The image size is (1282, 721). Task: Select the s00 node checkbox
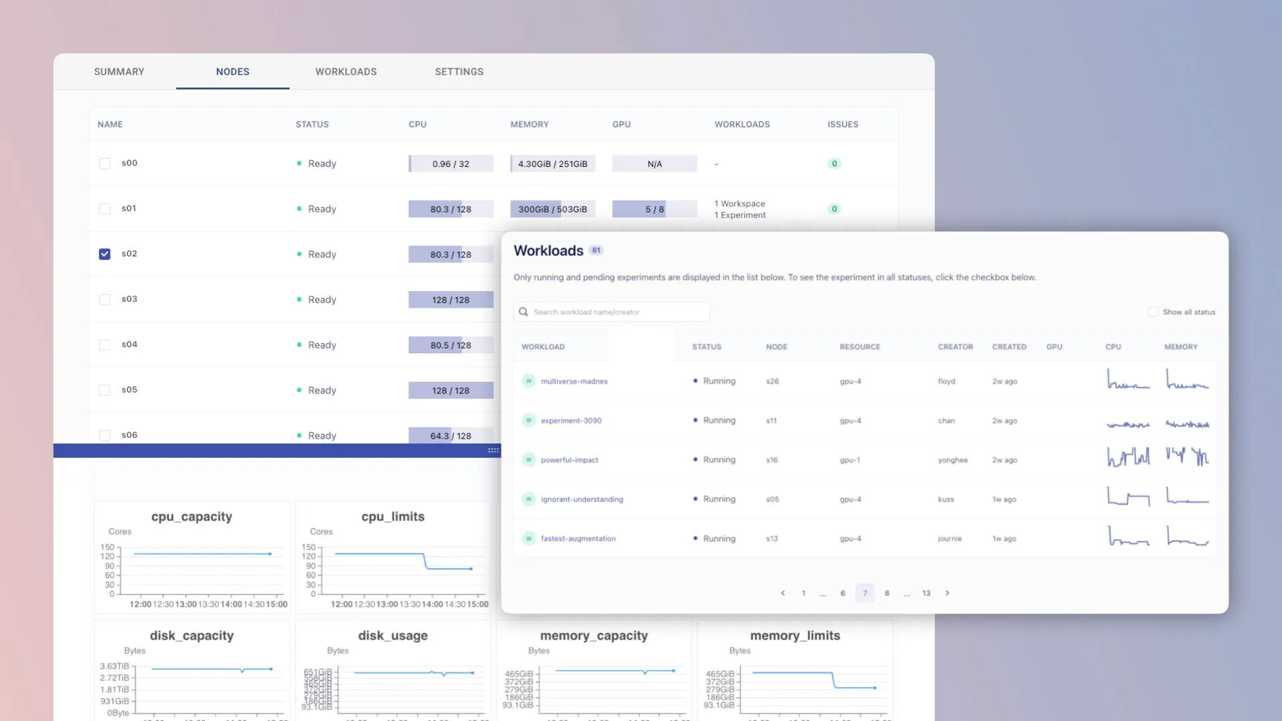[105, 164]
